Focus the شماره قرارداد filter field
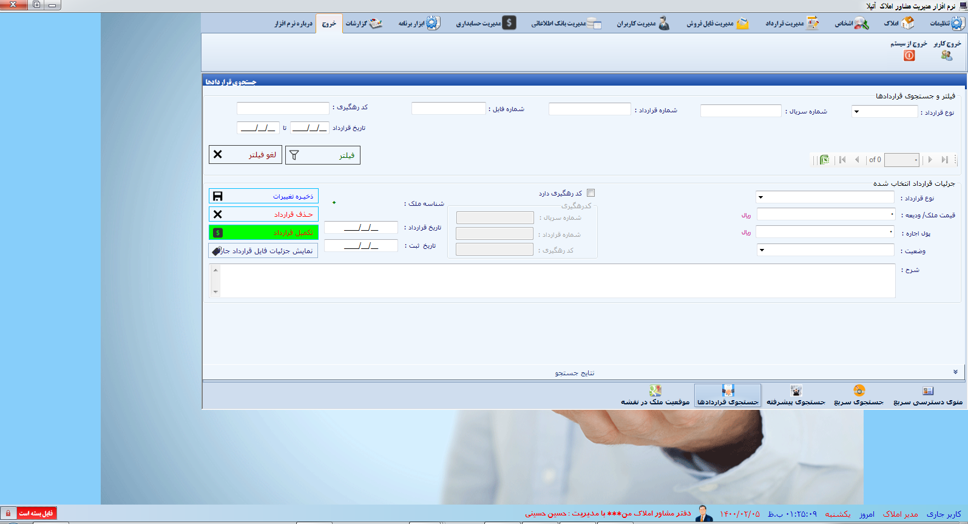Screen dimensions: 968x524 [x=590, y=109]
